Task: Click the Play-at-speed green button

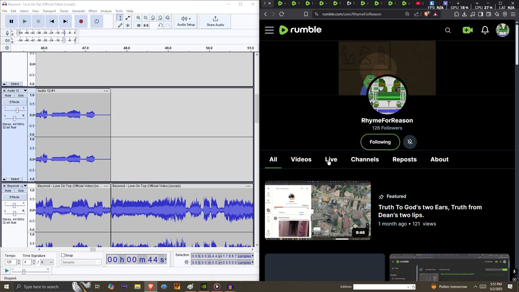Action: [x=7, y=271]
